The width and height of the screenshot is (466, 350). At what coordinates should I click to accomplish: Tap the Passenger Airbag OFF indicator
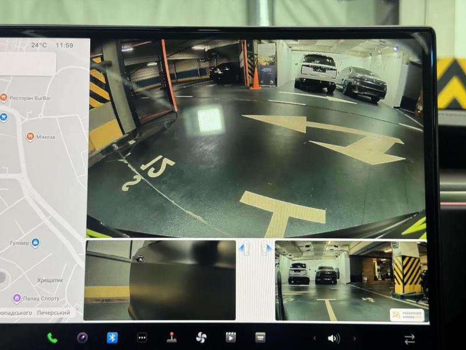(406, 316)
